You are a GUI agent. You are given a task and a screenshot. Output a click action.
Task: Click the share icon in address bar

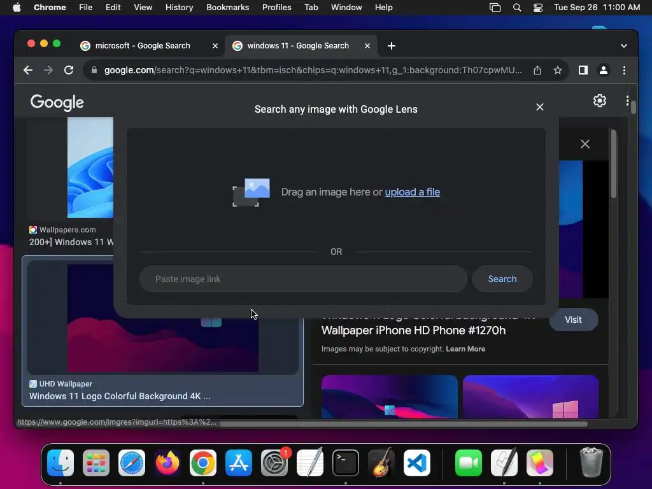[537, 70]
